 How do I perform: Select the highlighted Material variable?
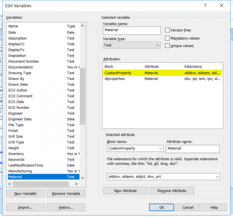tap(44, 177)
